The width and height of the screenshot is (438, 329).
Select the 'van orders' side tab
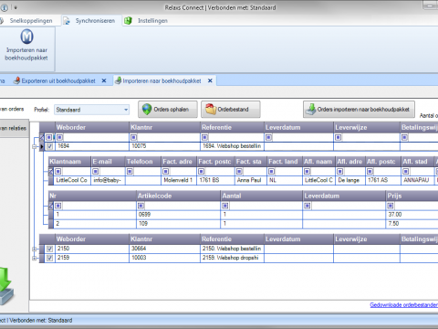tap(12, 109)
